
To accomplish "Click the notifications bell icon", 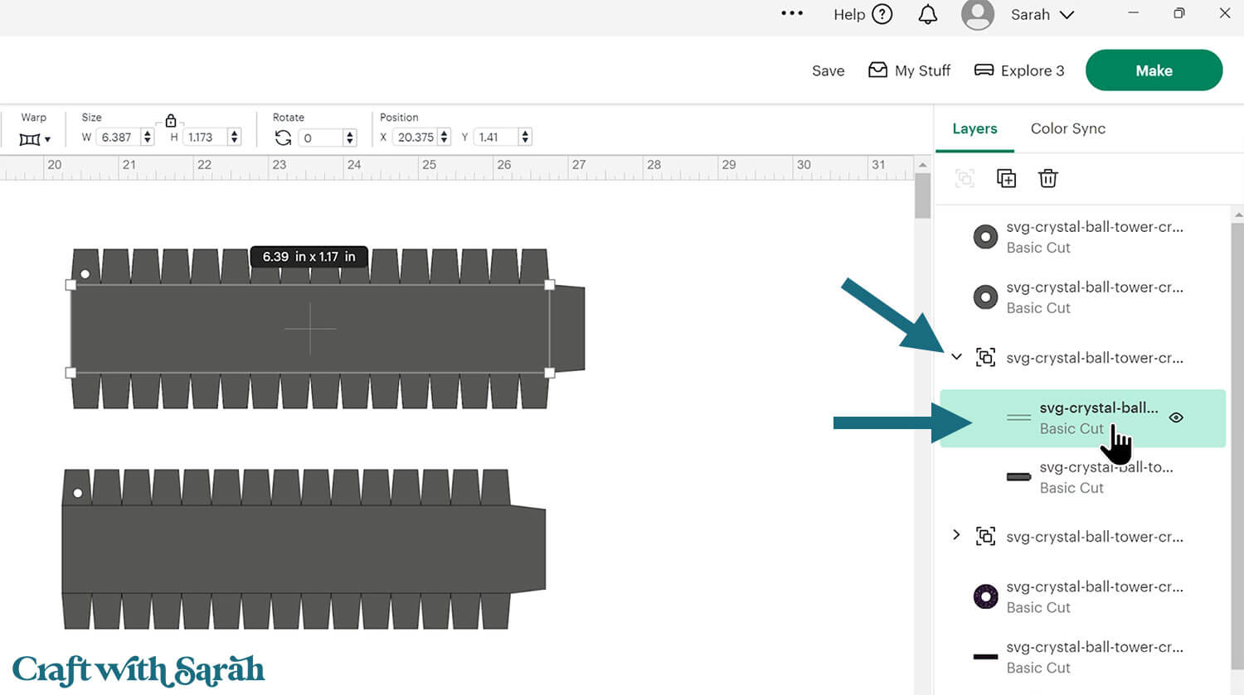I will [927, 15].
